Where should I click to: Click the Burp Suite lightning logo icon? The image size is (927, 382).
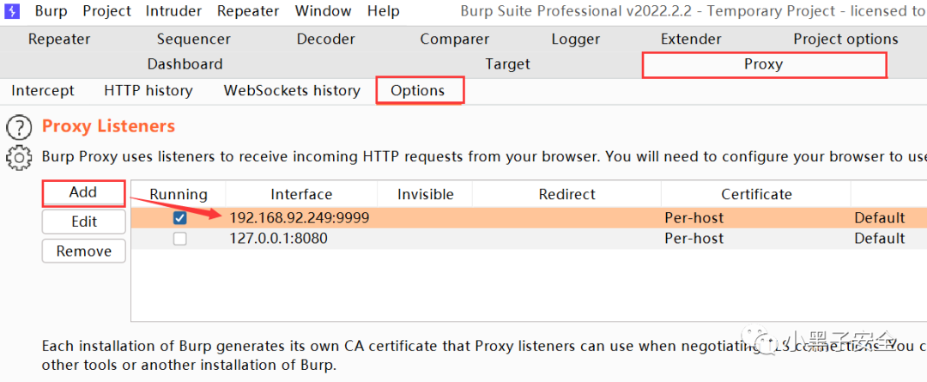pos(12,10)
